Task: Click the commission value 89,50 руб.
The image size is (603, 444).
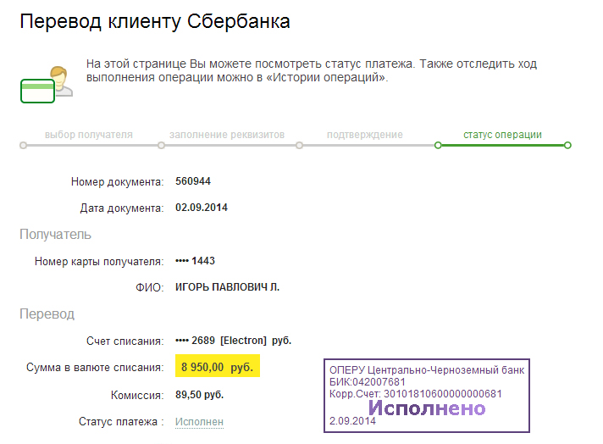Action: [199, 395]
